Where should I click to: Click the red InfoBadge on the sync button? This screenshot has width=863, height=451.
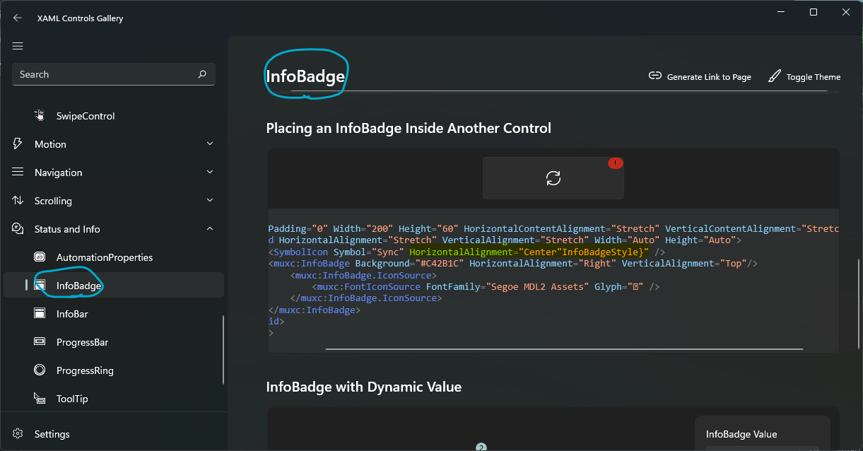point(615,163)
